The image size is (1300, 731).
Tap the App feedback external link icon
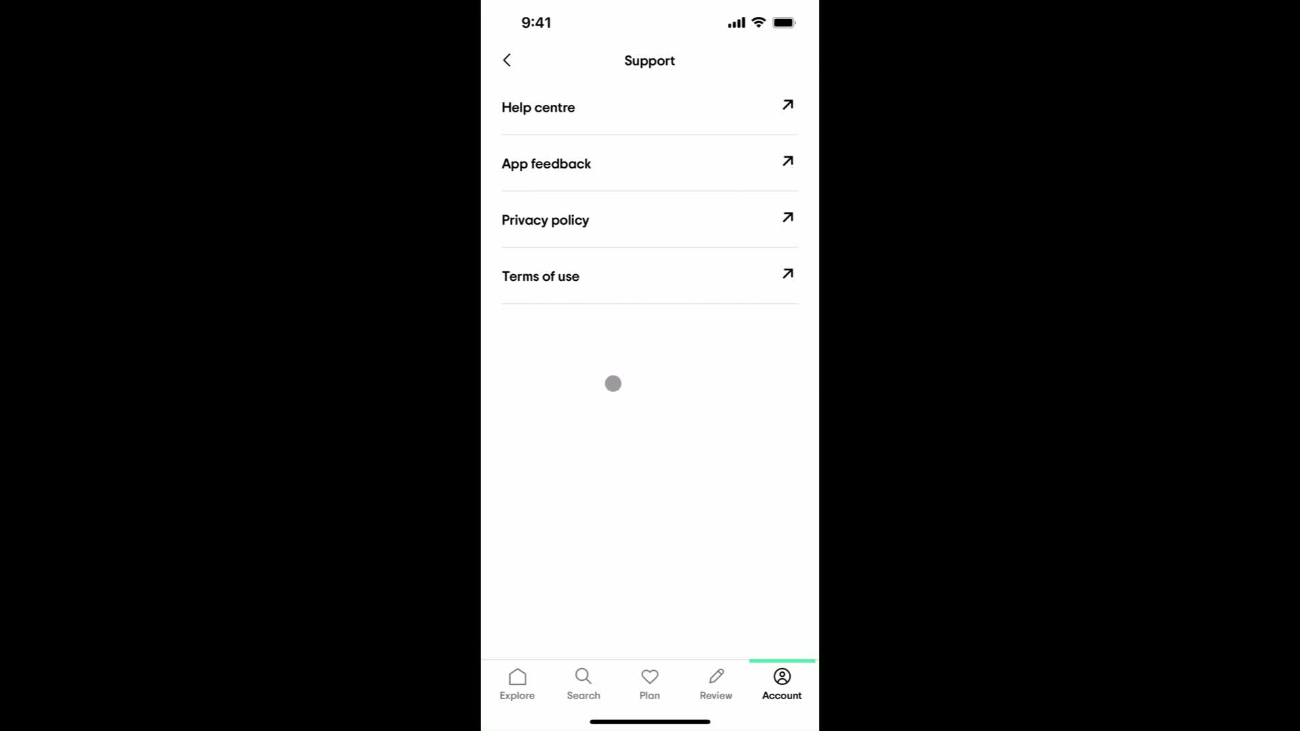tap(785, 162)
